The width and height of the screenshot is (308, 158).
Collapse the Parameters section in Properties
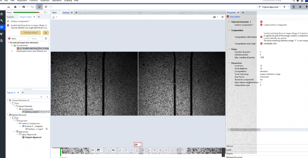point(229,63)
